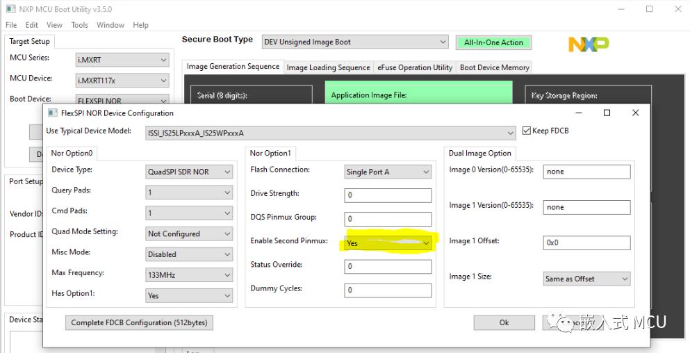
Task: Click the Status Override input field
Action: (388, 266)
